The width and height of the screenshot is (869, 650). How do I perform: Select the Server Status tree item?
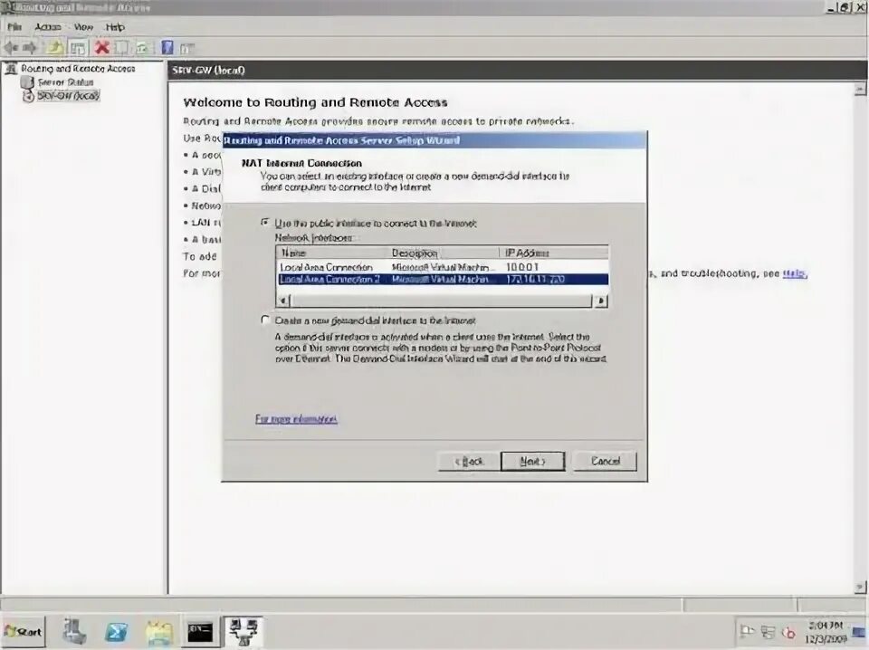65,82
